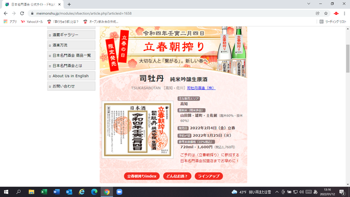Screen dimensions: 350x197
Task: Go back to the previous page
Action: (x=5, y=13)
